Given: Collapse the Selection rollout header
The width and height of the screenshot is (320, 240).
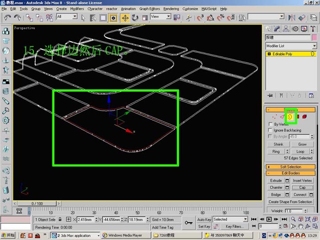Looking at the screenshot, I should (x=291, y=110).
